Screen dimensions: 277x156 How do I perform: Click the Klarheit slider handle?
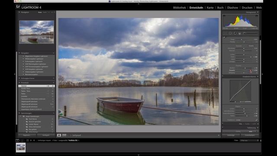(245, 68)
